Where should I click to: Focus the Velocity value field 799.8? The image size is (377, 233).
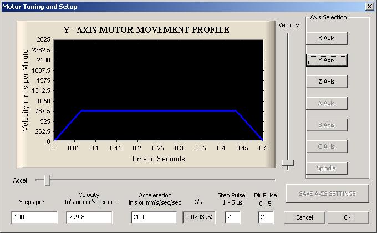(x=89, y=217)
